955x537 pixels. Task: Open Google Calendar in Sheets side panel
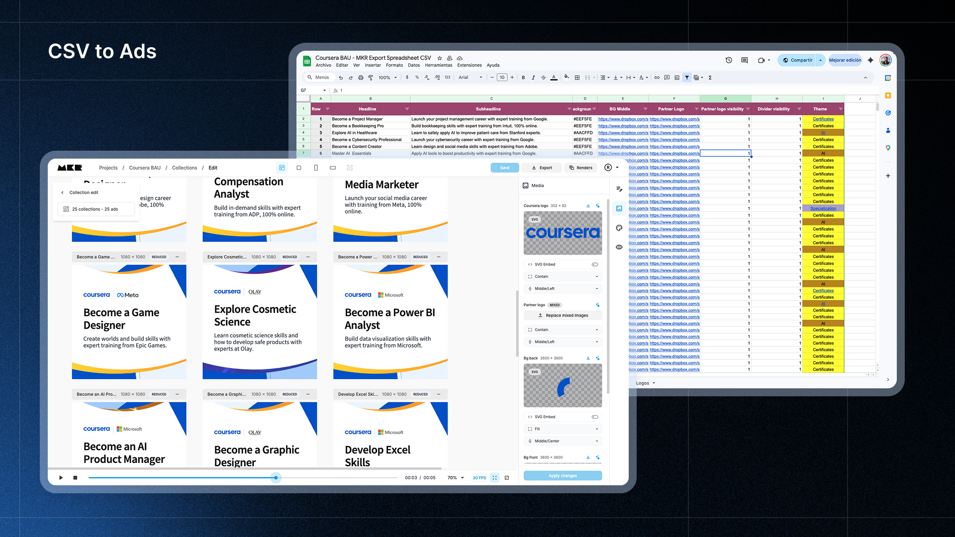pos(888,78)
